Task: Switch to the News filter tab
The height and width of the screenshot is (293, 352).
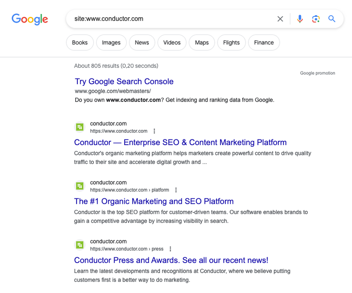Action: coord(142,42)
